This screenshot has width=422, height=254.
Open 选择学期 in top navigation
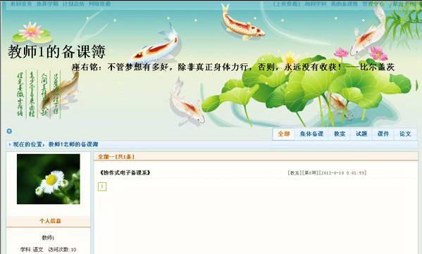[47, 4]
